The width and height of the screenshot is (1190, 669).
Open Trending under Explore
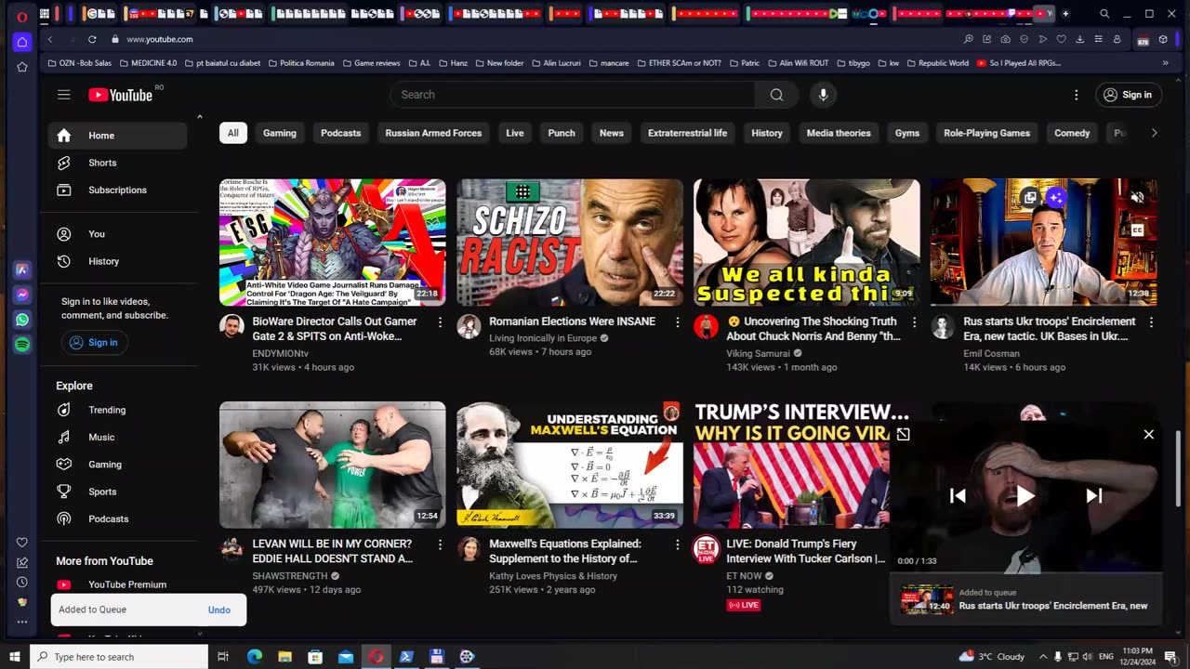(117, 410)
